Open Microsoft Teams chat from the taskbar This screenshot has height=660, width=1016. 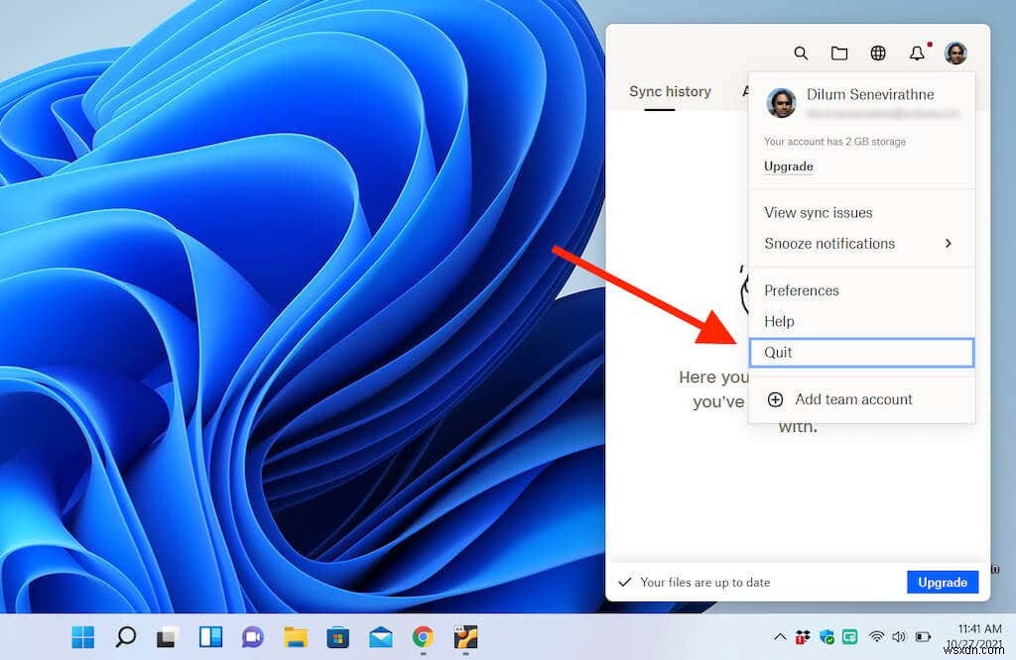253,639
